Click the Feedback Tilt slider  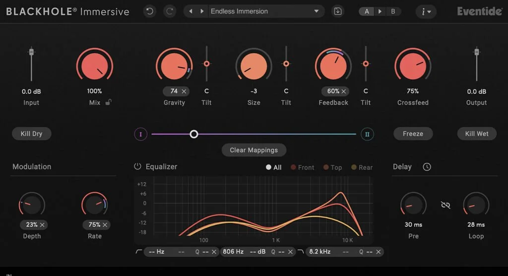[366, 64]
